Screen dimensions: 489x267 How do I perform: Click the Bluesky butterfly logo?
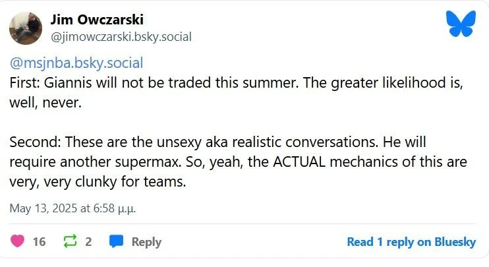click(461, 24)
